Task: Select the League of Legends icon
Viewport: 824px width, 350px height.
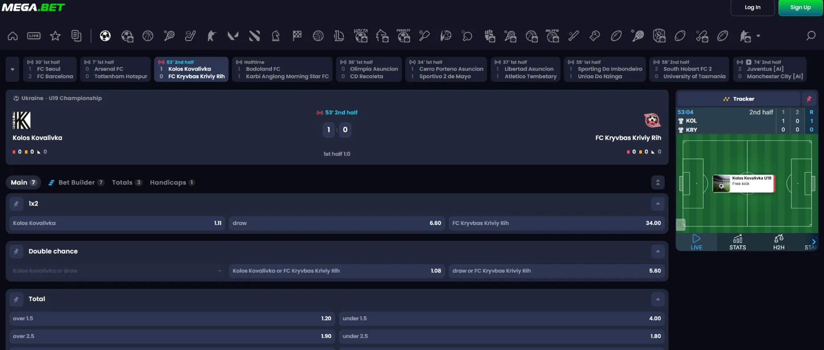Action: 339,36
